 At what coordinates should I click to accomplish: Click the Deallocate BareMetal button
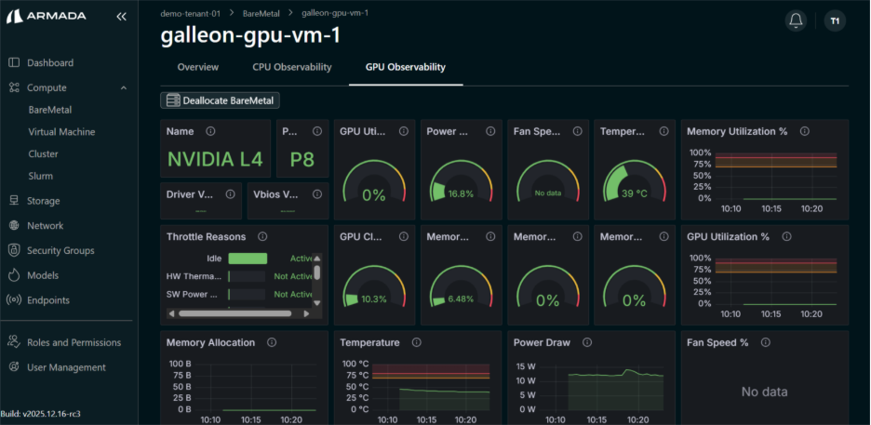click(x=220, y=100)
